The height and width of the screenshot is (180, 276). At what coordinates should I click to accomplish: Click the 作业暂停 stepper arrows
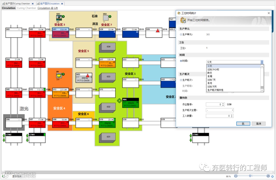tap(223, 104)
